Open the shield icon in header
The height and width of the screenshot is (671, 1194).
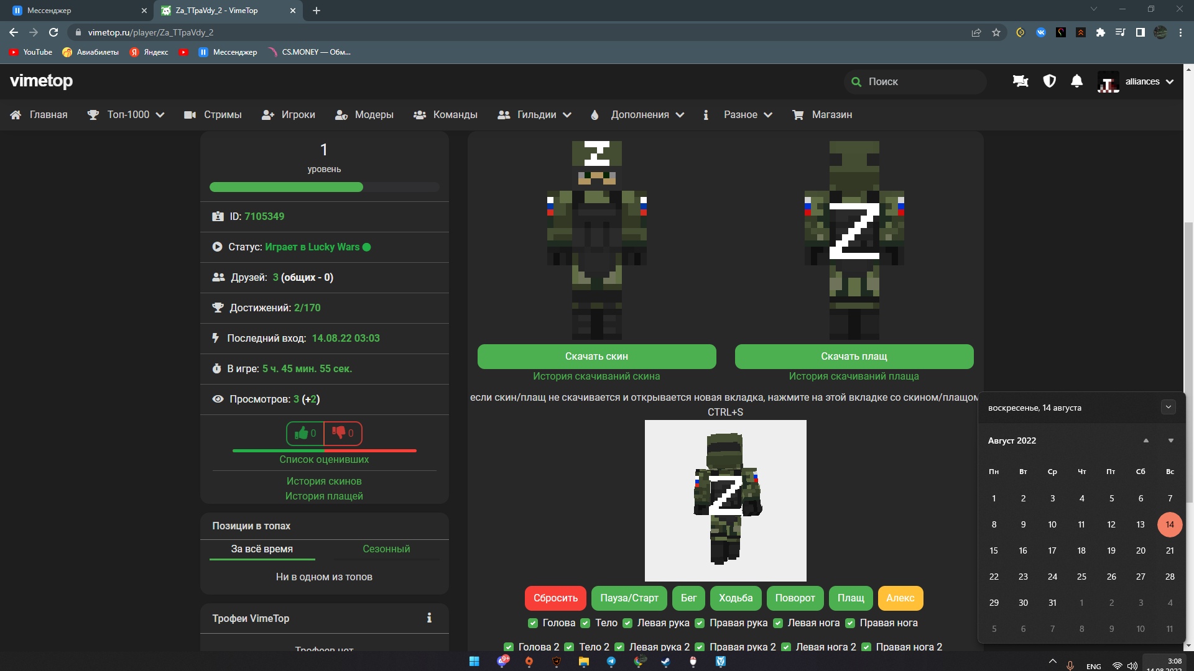pyautogui.click(x=1049, y=81)
